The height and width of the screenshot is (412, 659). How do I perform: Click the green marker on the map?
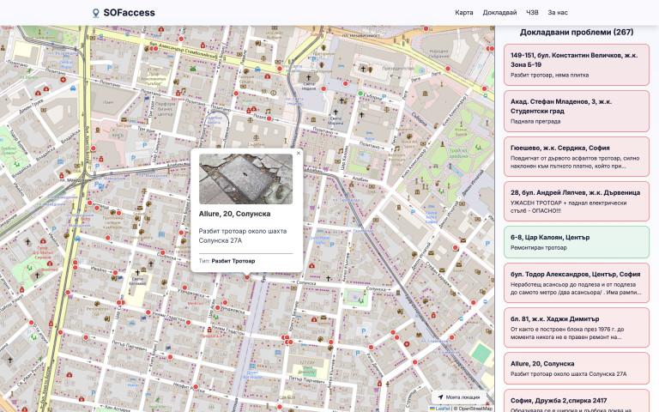360,93
